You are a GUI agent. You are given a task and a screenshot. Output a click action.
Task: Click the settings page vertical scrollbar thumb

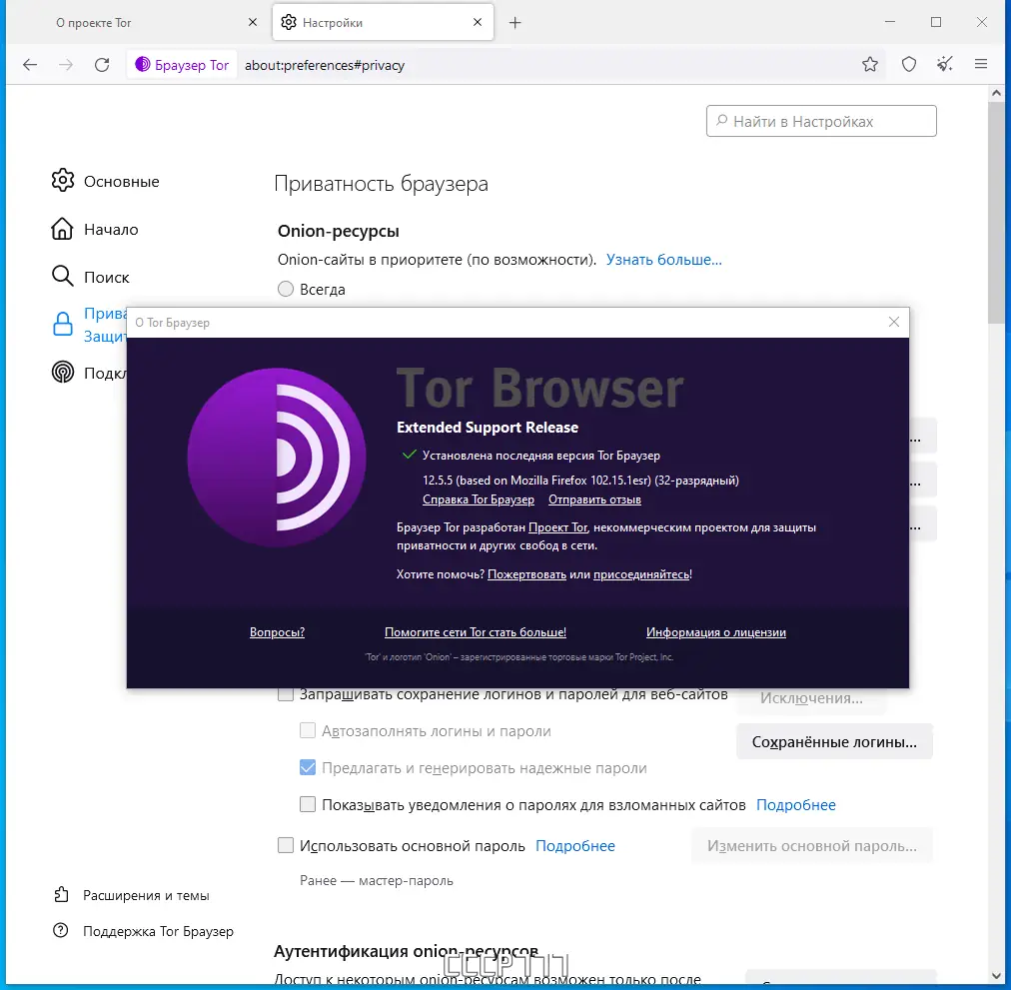coord(996,213)
